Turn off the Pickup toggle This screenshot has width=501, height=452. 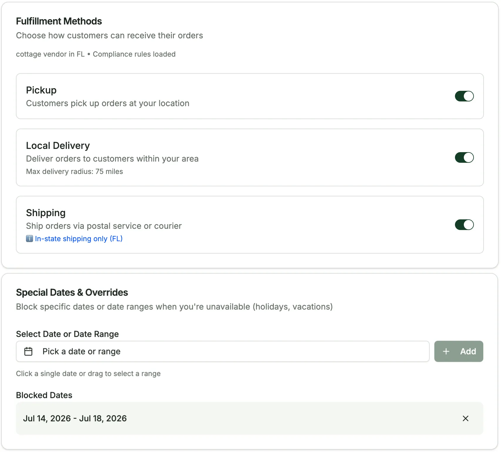click(464, 96)
